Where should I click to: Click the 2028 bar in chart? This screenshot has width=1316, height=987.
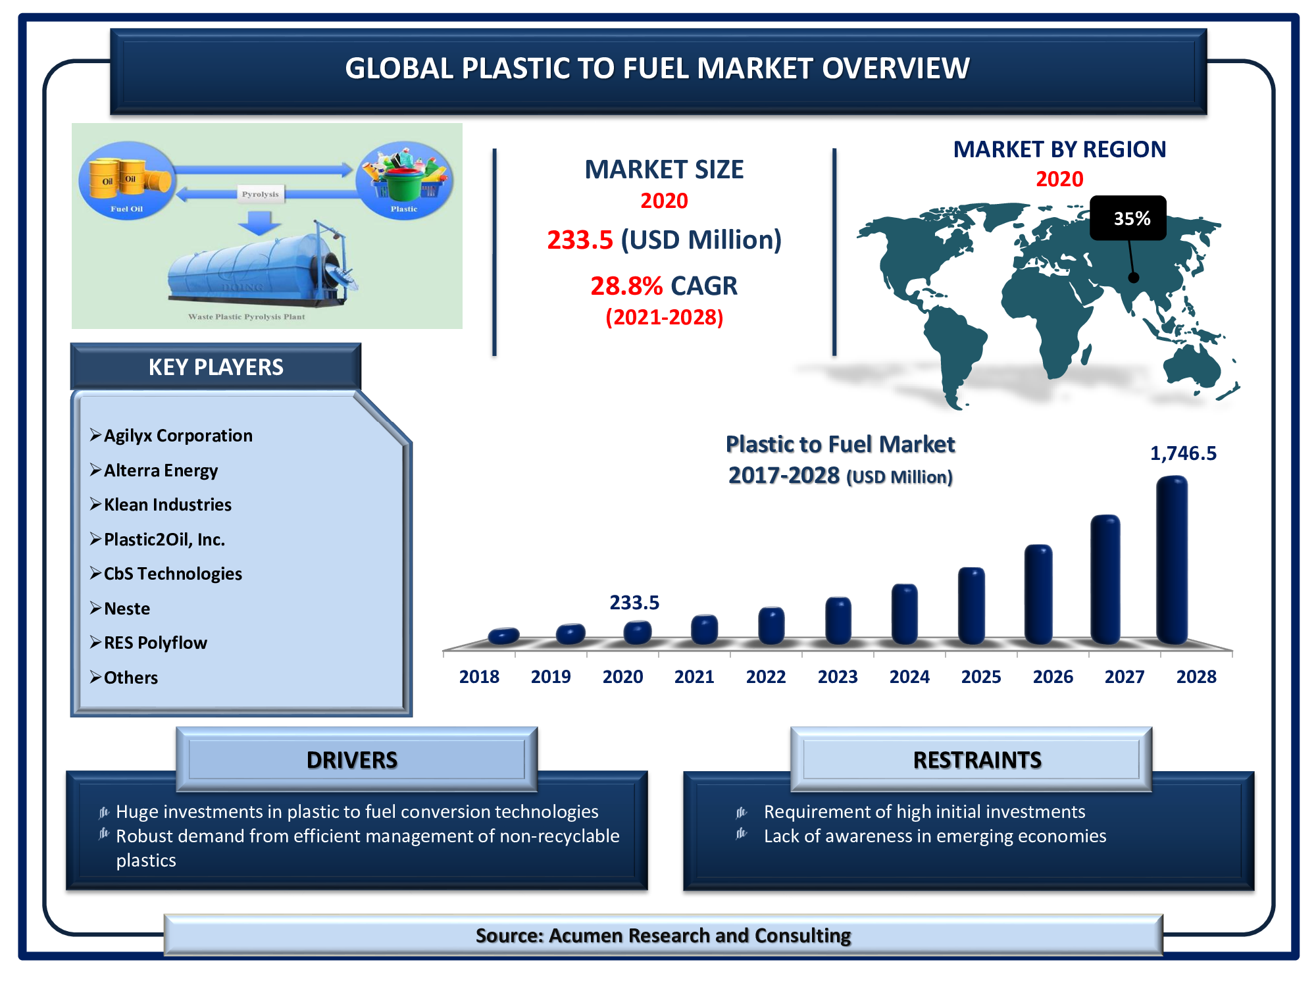[x=1172, y=559]
